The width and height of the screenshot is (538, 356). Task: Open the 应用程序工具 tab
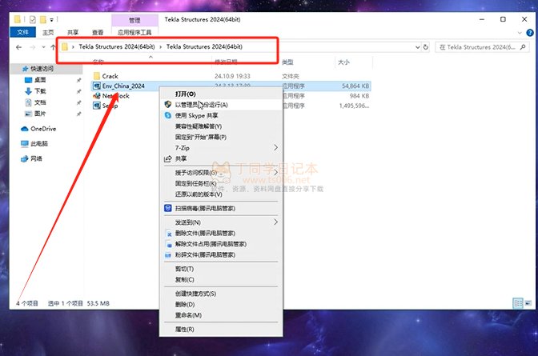point(134,33)
